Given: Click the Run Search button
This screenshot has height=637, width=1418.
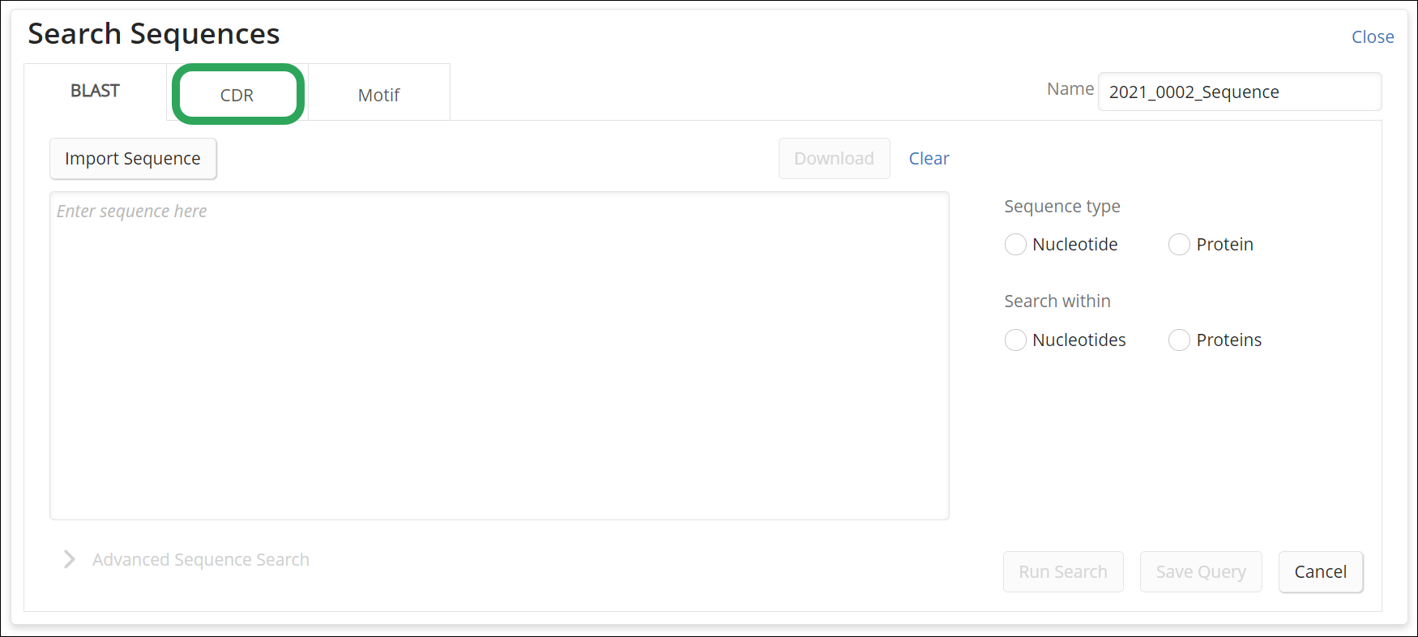Looking at the screenshot, I should 1063,572.
